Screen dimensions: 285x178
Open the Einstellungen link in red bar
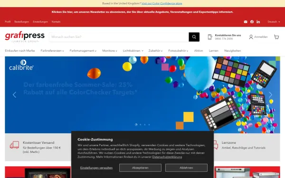click(40, 22)
